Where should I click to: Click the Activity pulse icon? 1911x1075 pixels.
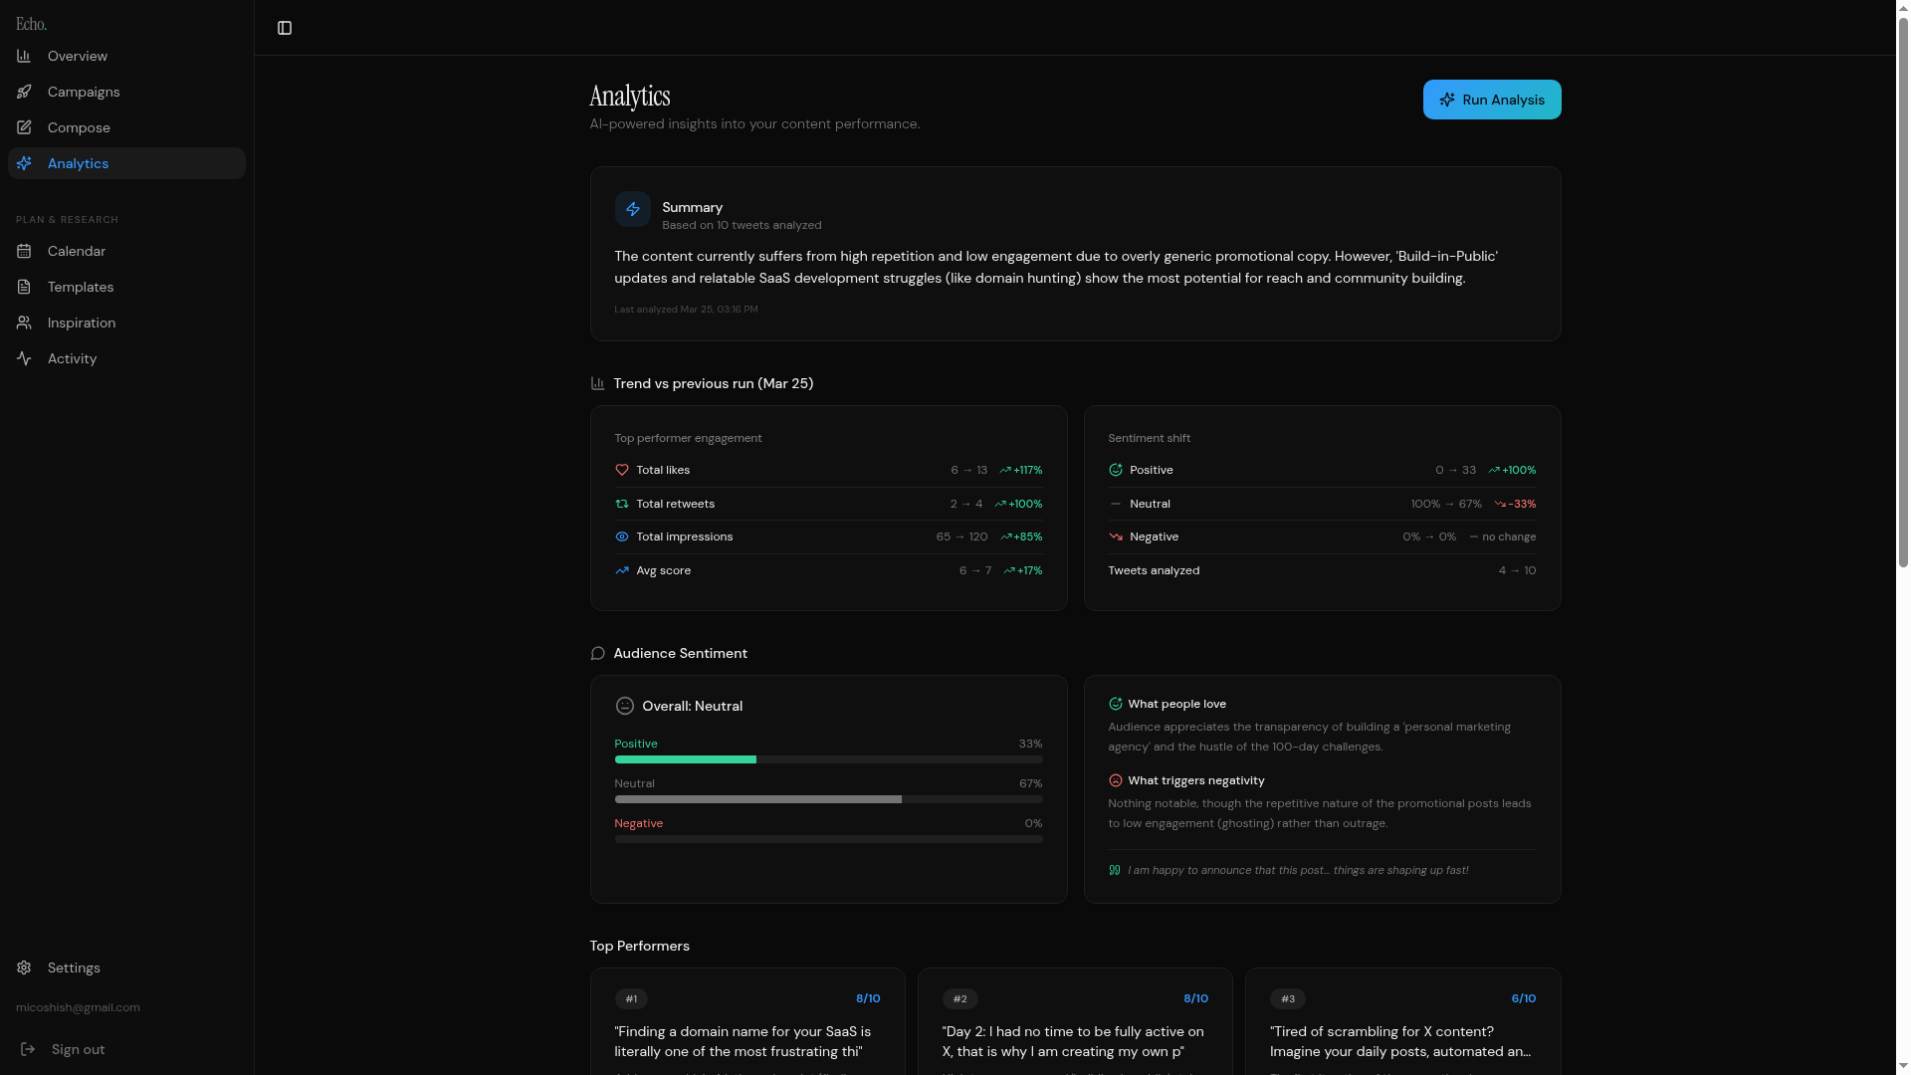(24, 358)
